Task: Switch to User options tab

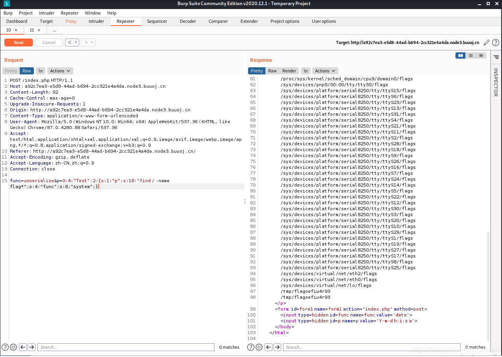Action: 324,21
